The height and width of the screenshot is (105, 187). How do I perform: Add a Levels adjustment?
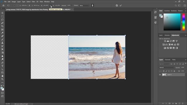pos(168,41)
